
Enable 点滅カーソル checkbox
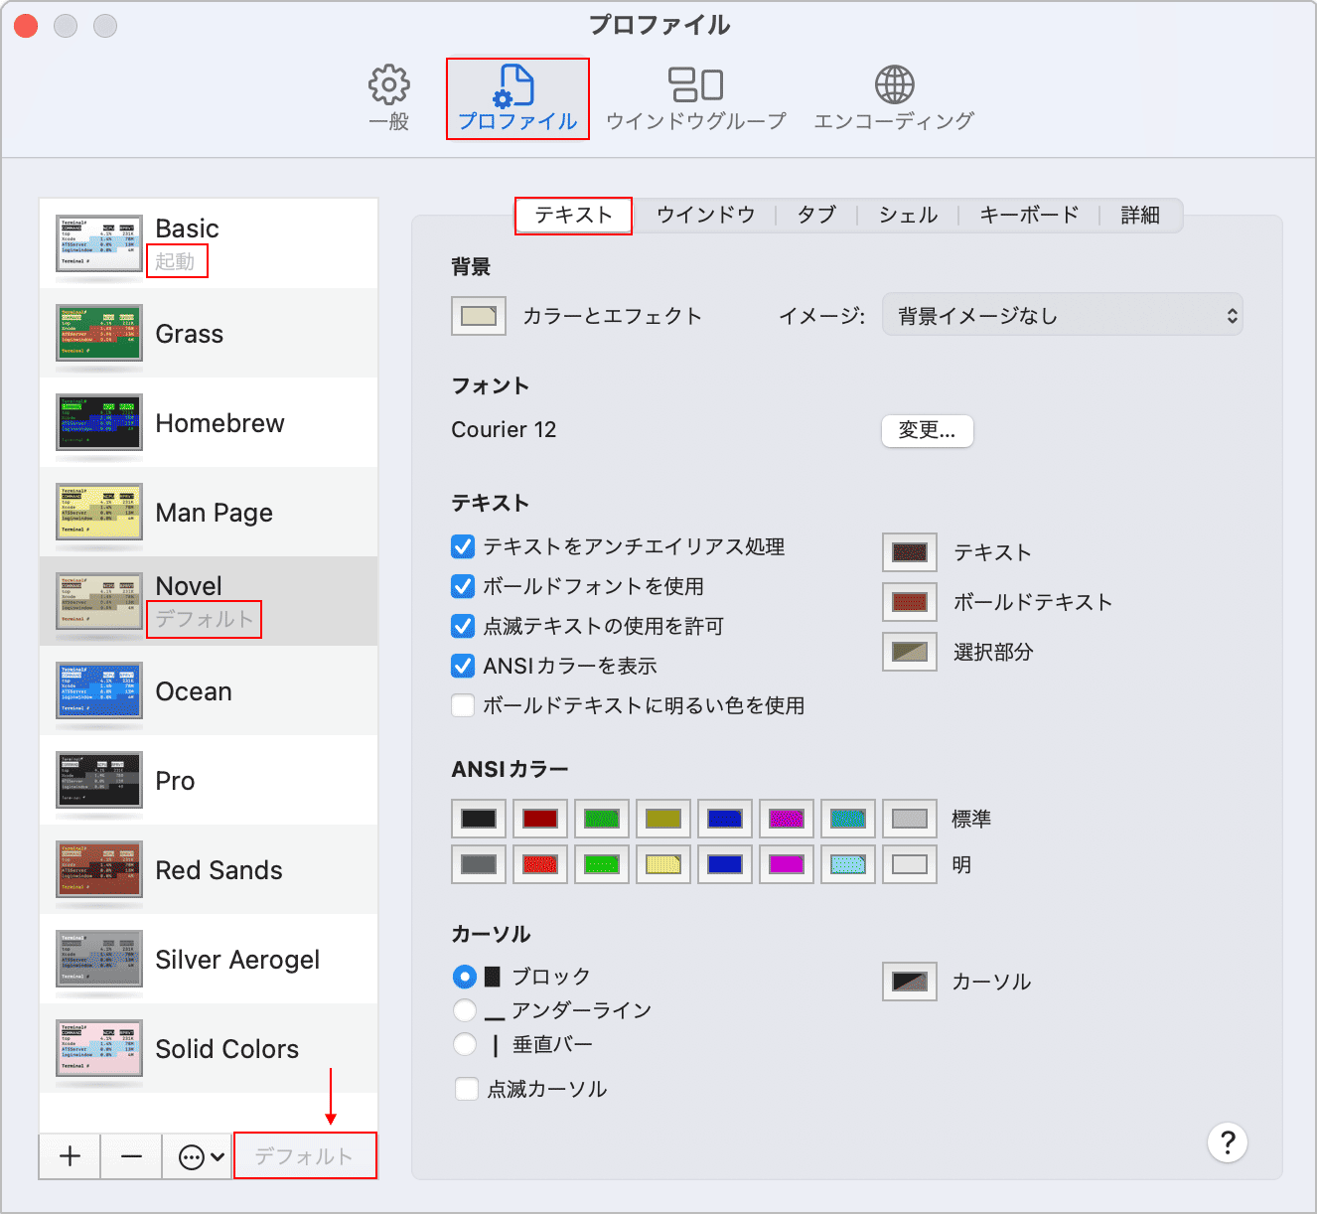click(x=467, y=1089)
